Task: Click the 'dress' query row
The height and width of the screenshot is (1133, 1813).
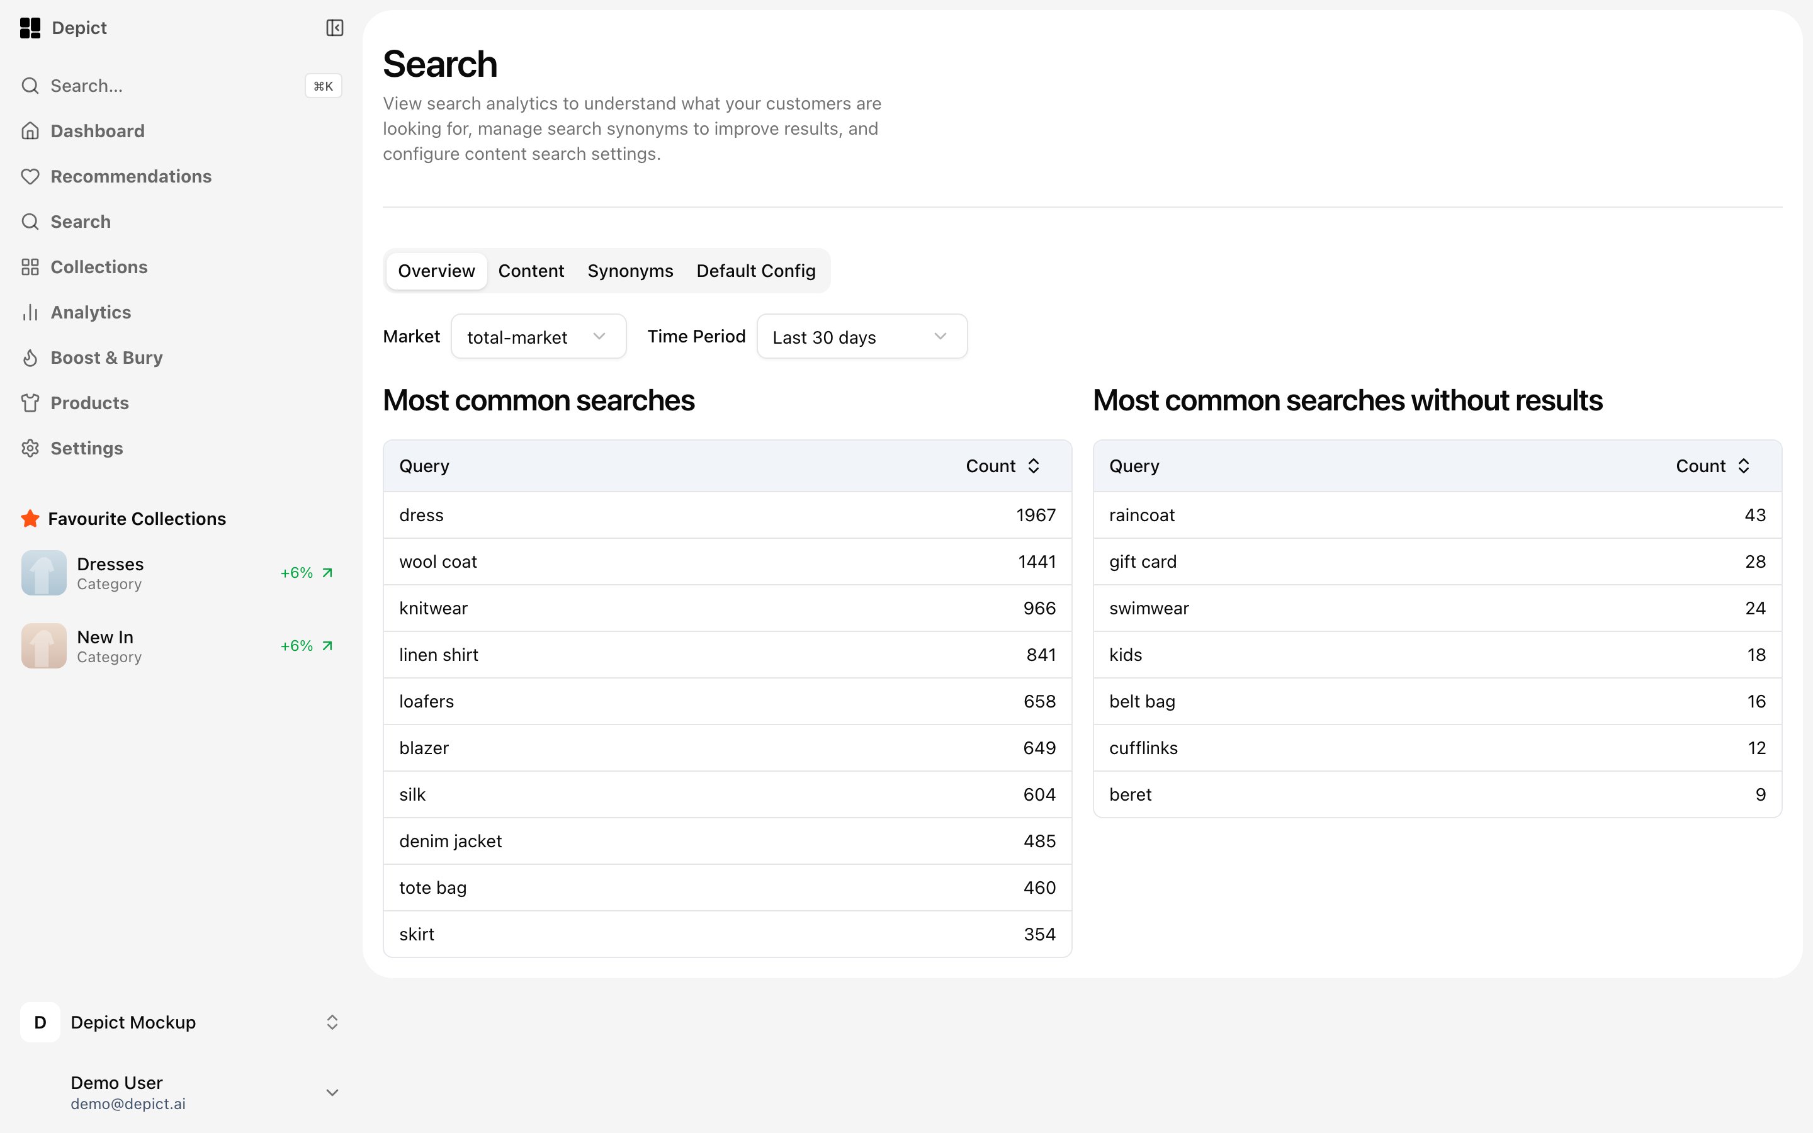Action: pos(726,515)
